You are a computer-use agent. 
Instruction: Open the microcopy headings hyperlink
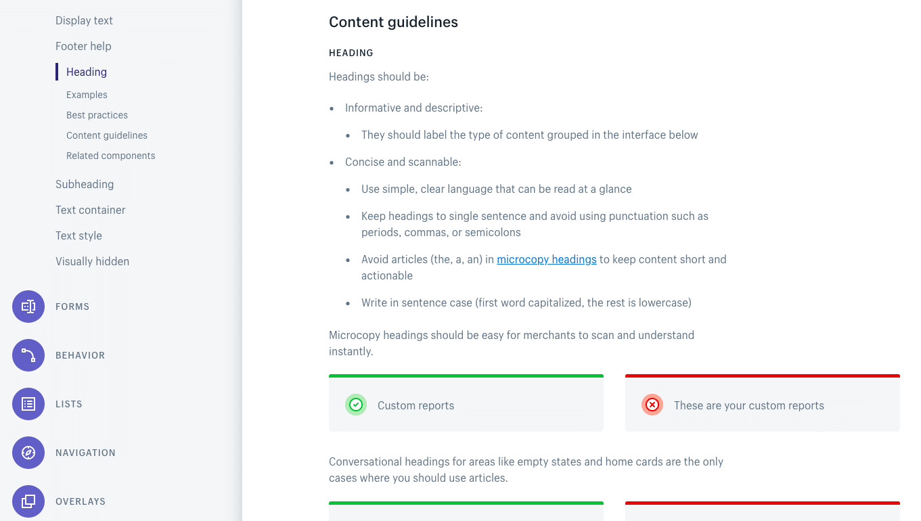pos(546,259)
